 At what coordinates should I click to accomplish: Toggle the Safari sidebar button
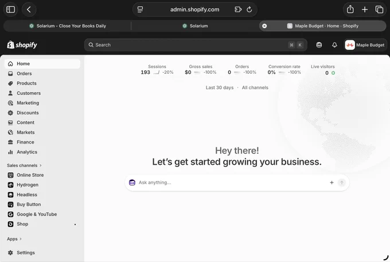coord(10,9)
